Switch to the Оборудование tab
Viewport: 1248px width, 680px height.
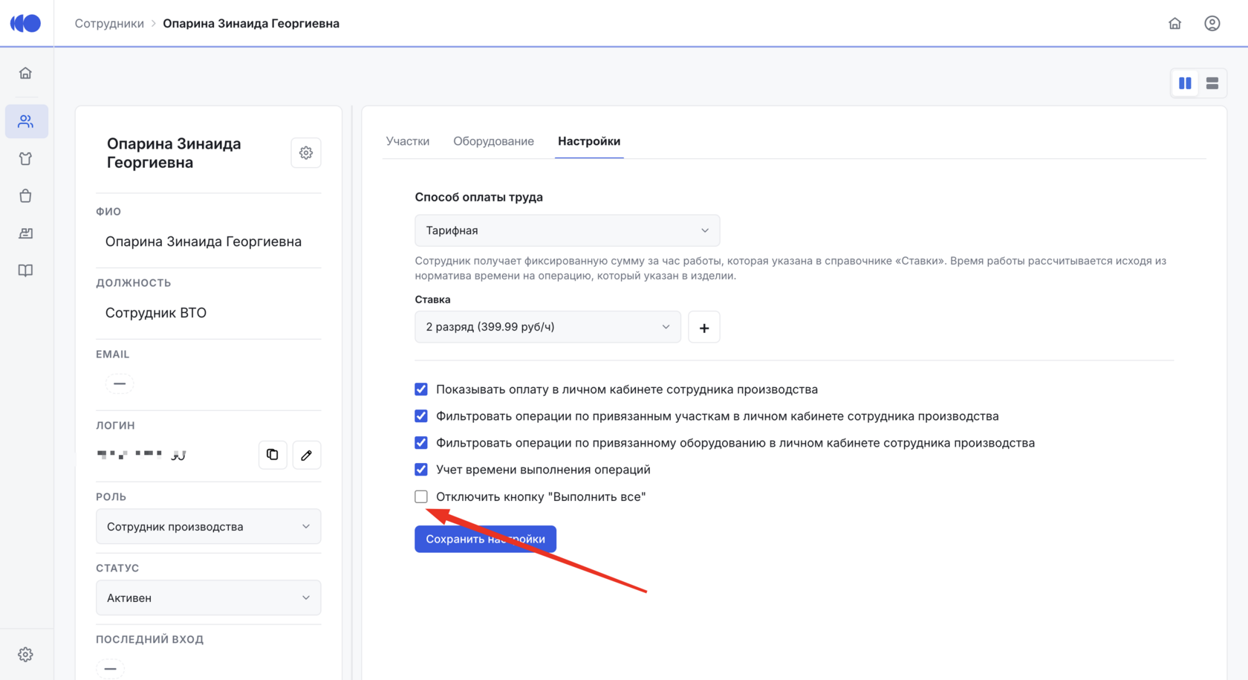(493, 141)
